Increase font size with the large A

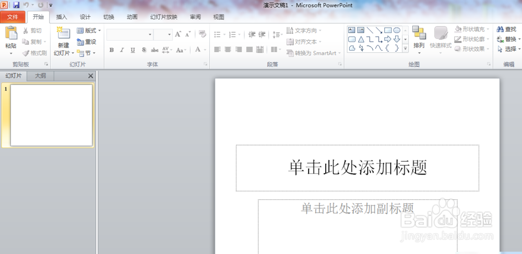point(178,34)
